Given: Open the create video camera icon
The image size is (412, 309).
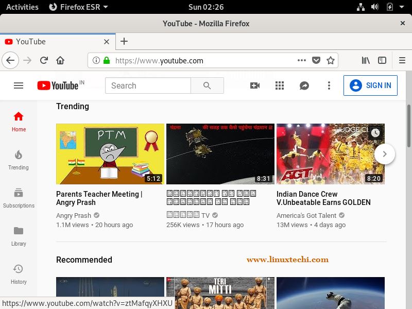Looking at the screenshot, I should coord(255,85).
